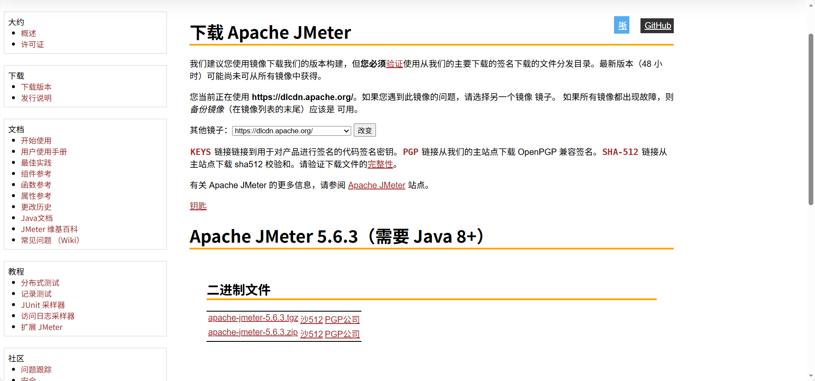The height and width of the screenshot is (381, 815).
Task: Click the 改变 button
Action: [x=365, y=130]
